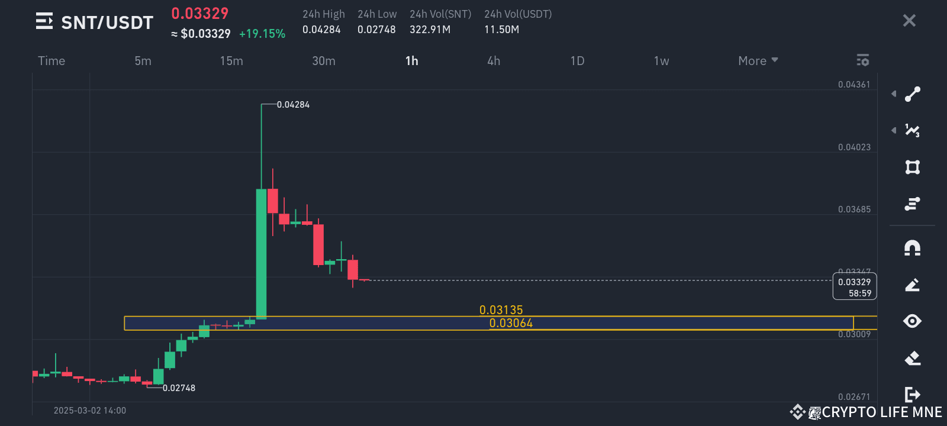Click the 24h Low value 0.02748
947x426 pixels.
tap(376, 30)
